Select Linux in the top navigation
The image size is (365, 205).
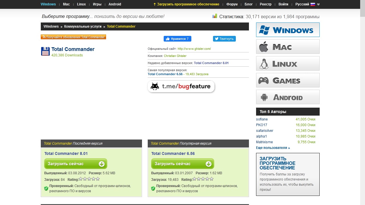click(x=81, y=4)
